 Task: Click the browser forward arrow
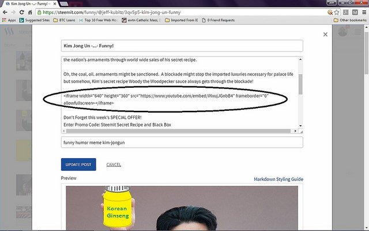(x=13, y=13)
